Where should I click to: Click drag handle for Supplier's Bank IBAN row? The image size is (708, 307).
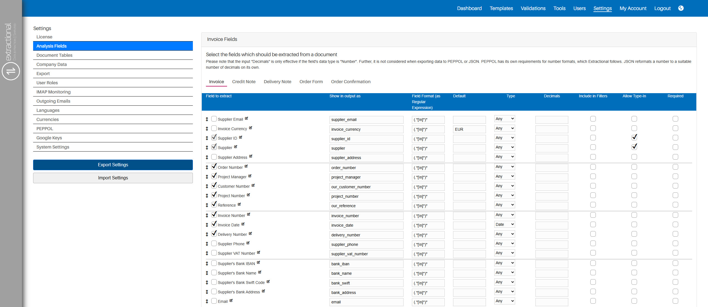point(207,264)
